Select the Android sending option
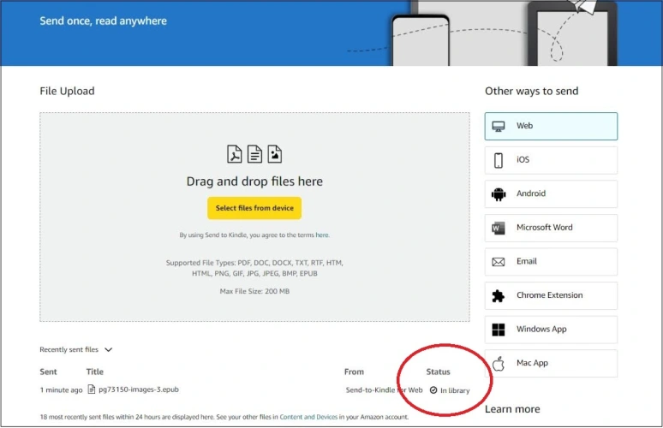Viewport: 663px width, 428px height. point(551,194)
